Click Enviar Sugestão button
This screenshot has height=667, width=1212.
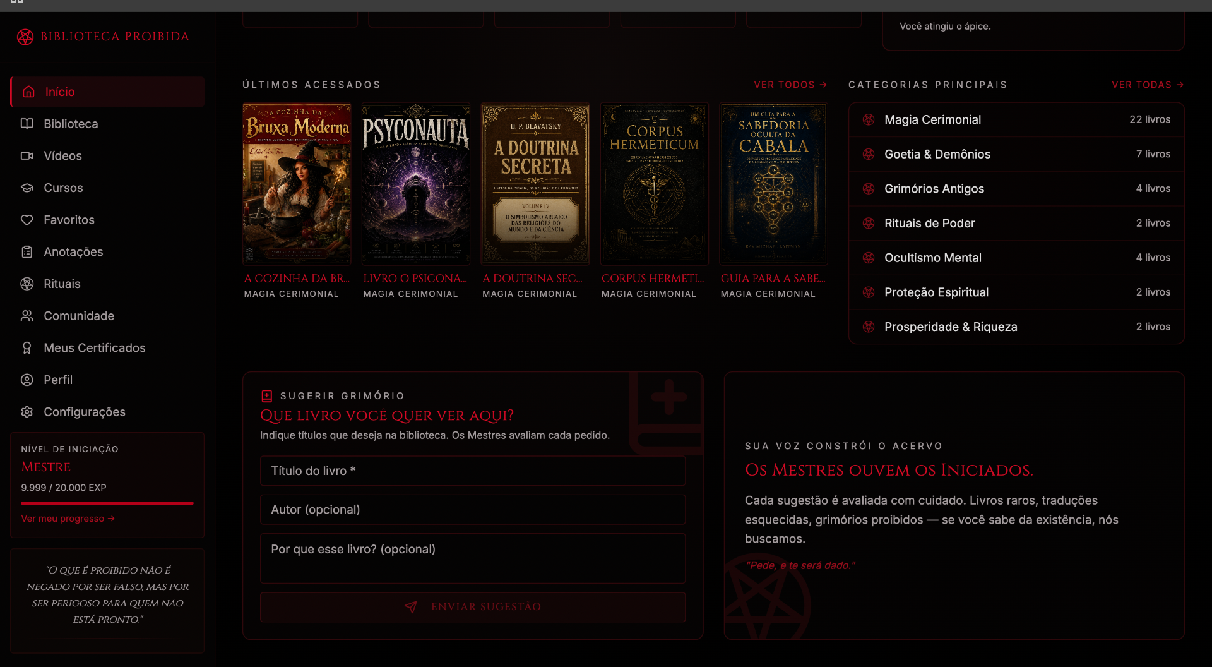tap(473, 607)
